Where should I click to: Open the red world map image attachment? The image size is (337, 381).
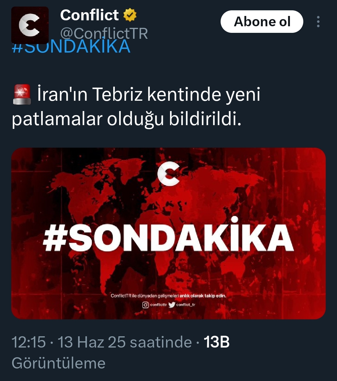(x=168, y=233)
